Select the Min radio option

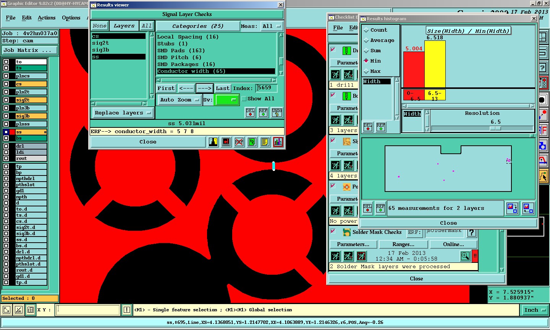pos(366,61)
